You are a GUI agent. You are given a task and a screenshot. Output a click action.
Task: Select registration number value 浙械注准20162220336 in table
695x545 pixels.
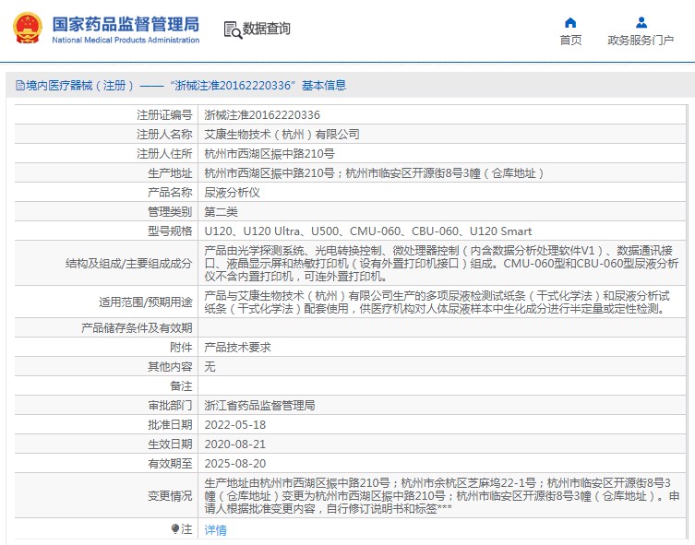[x=262, y=115]
